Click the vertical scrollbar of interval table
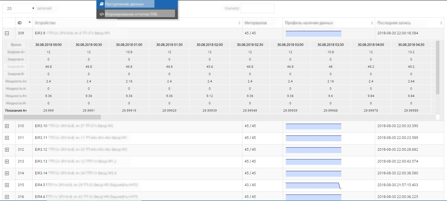Screen dimensions: 447x201 click(x=437, y=67)
